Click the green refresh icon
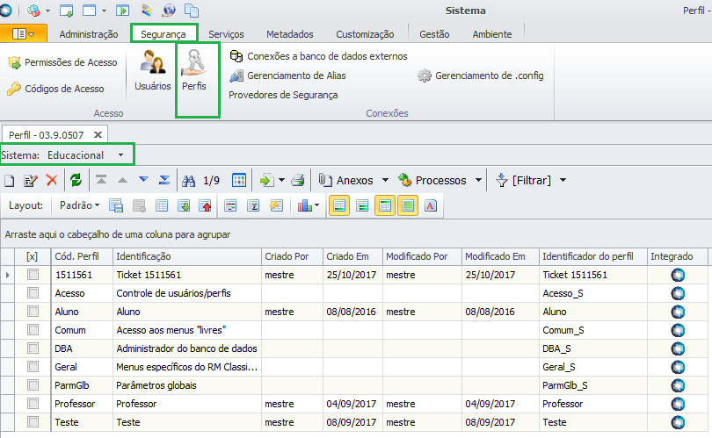The width and height of the screenshot is (712, 438). point(76,181)
